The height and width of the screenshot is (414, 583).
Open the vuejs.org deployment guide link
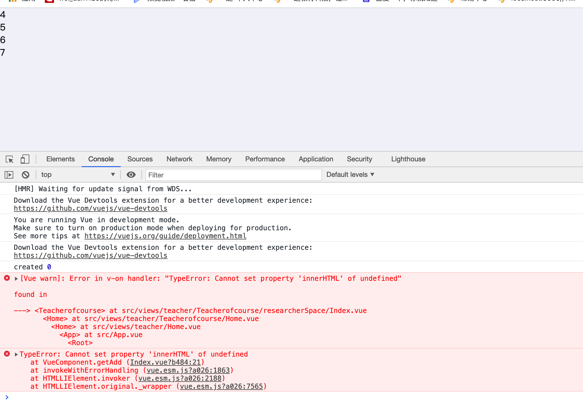point(165,236)
